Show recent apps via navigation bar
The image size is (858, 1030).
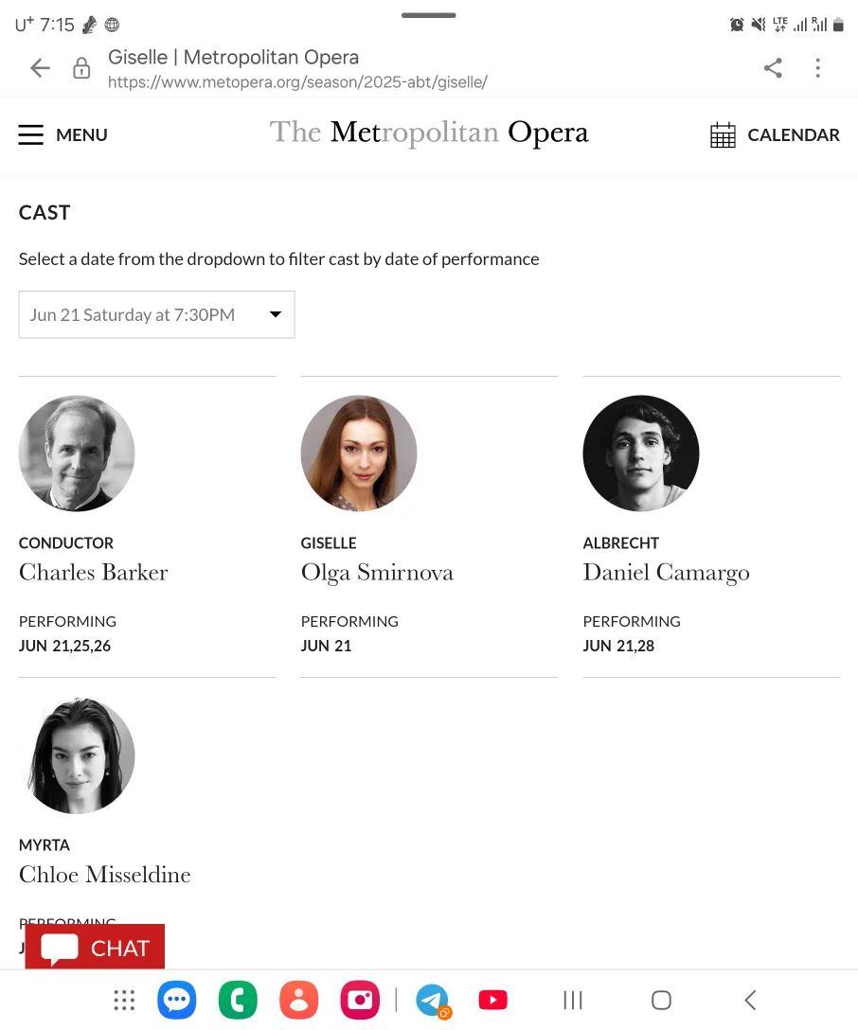573,1000
